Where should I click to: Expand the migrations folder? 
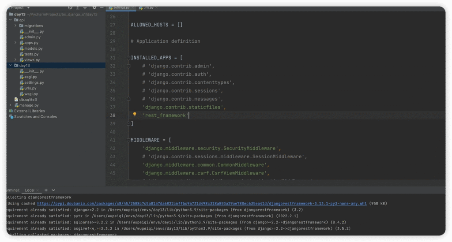pos(15,26)
